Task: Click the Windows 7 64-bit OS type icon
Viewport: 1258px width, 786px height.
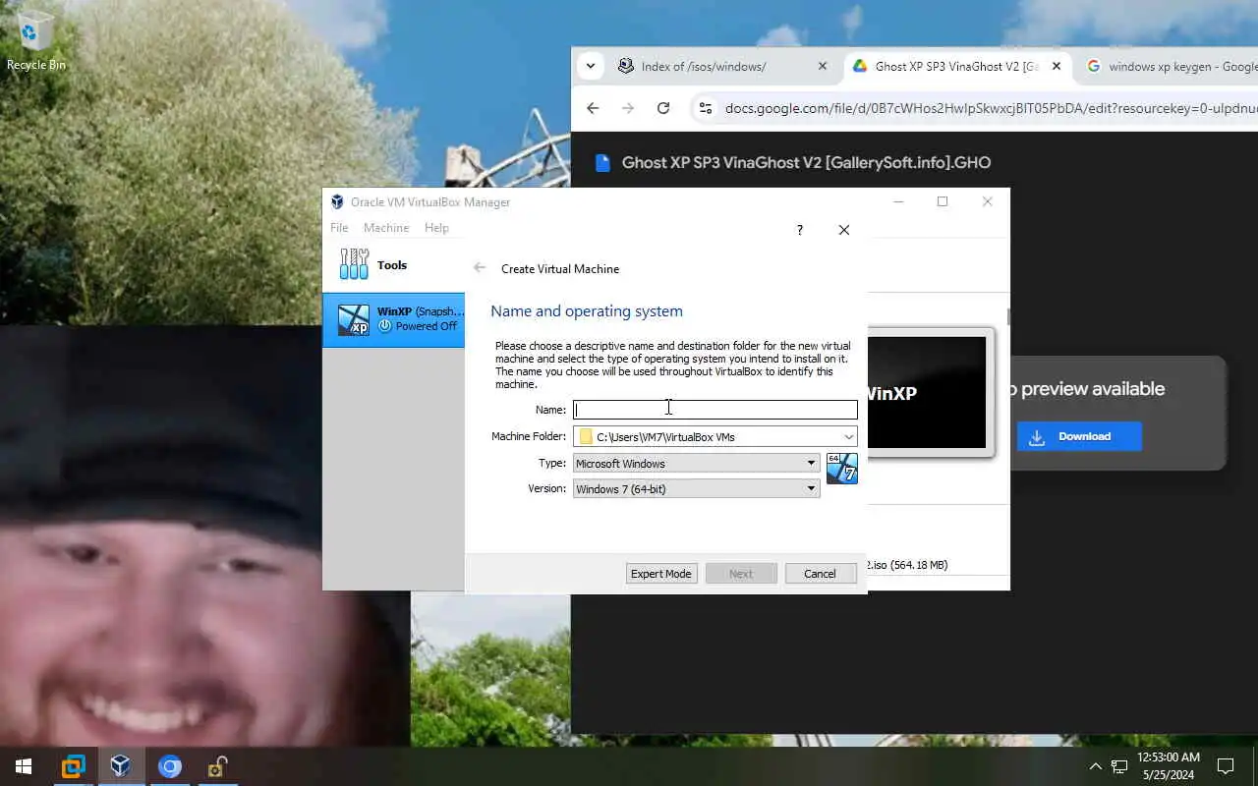Action: pos(842,469)
